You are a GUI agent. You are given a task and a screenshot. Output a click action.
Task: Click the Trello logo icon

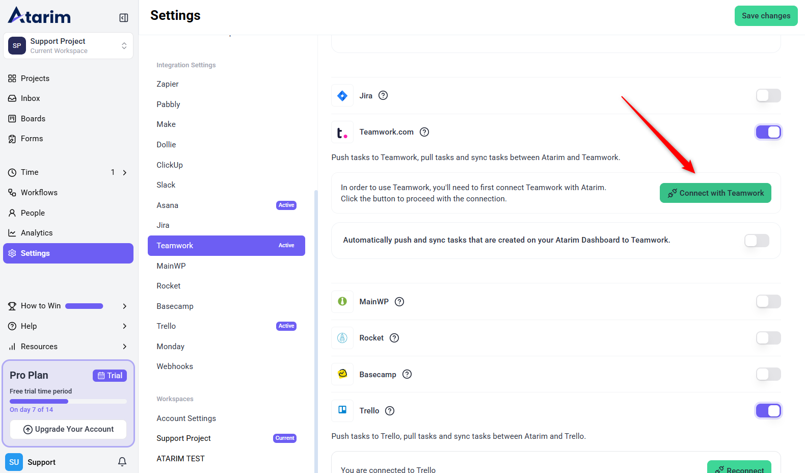pos(342,410)
